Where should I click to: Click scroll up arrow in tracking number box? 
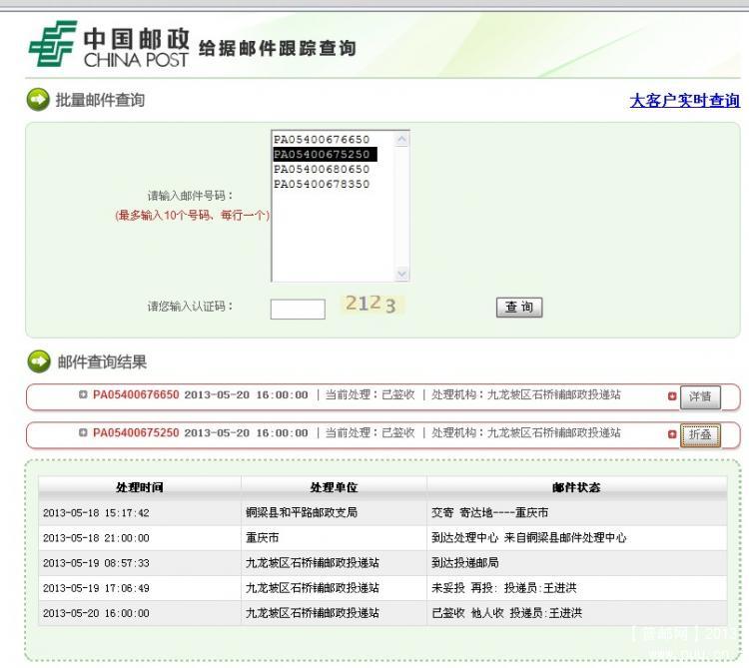401,140
